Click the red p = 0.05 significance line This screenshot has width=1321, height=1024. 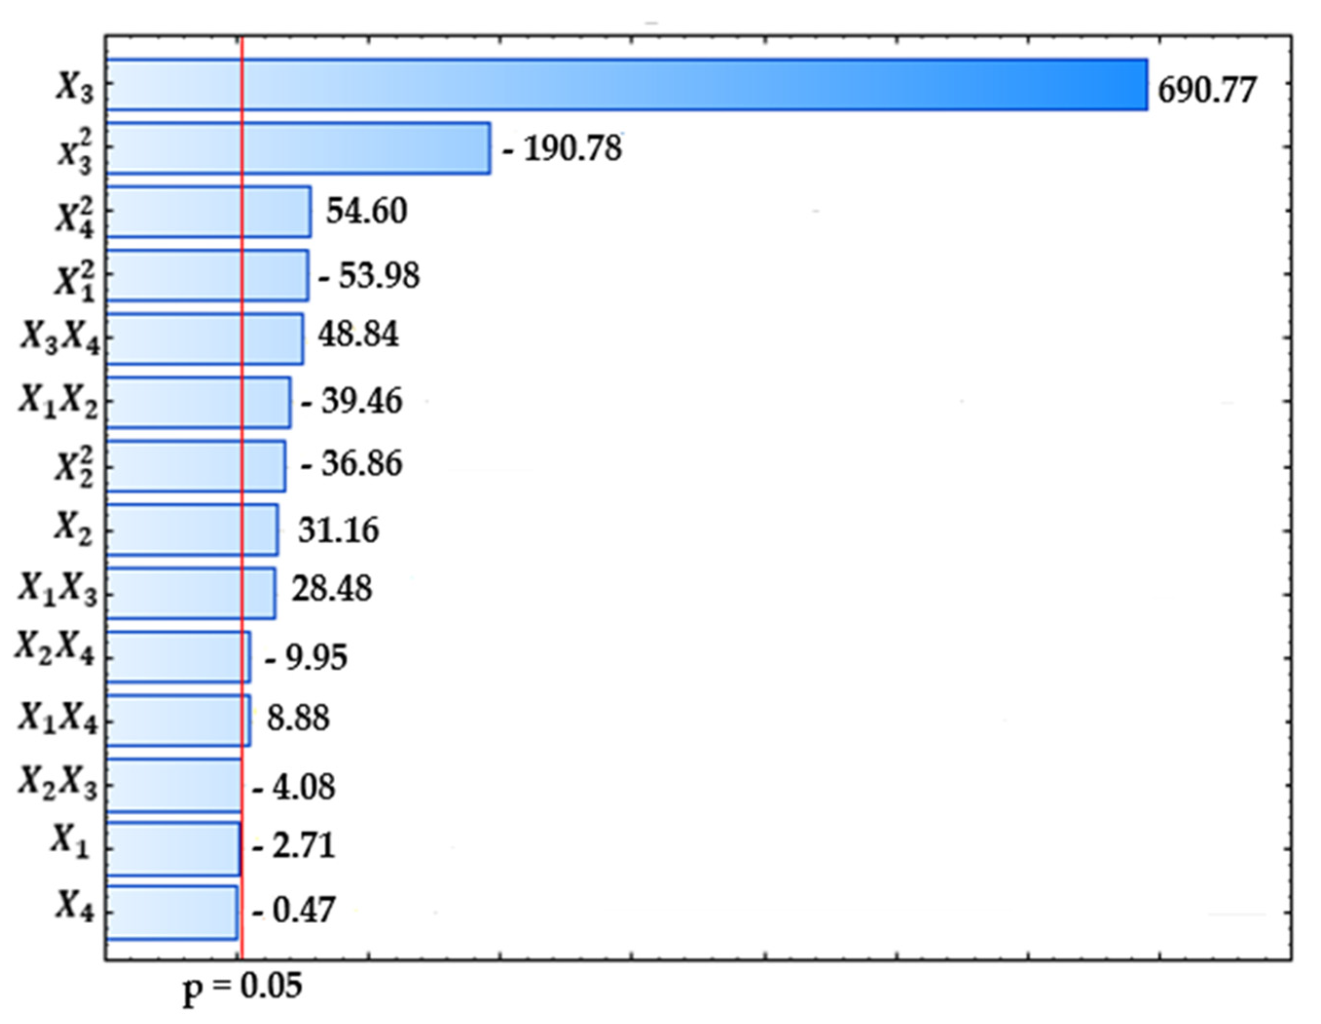[242, 484]
